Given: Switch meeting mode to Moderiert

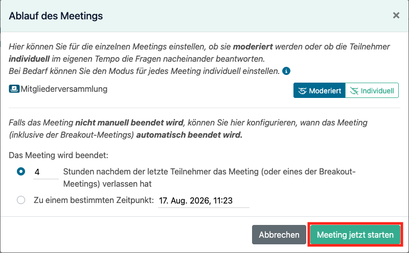Looking at the screenshot, I should coord(319,90).
